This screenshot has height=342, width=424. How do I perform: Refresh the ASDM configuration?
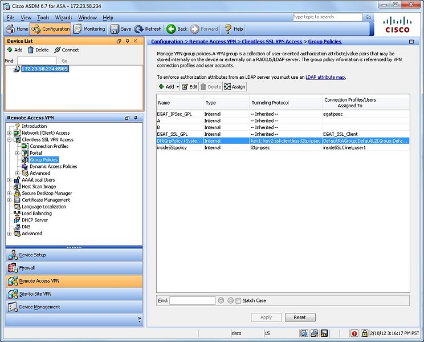[x=148, y=29]
